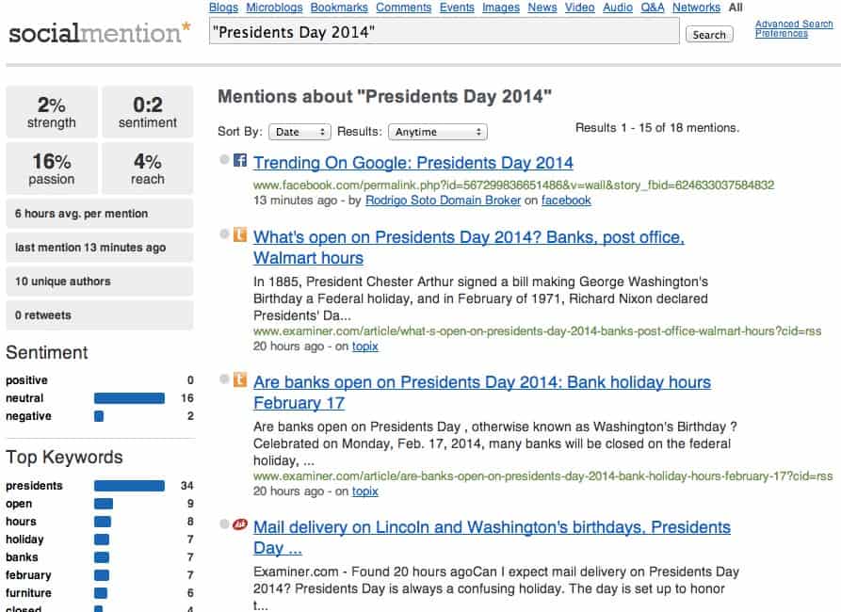This screenshot has height=612, width=841.
Task: Switch to the Blogs search category
Action: 223,8
